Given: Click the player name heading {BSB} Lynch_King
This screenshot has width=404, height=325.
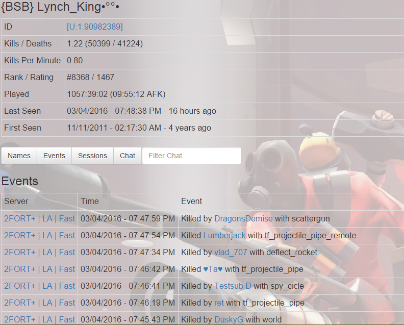Looking at the screenshot, I should (60, 7).
